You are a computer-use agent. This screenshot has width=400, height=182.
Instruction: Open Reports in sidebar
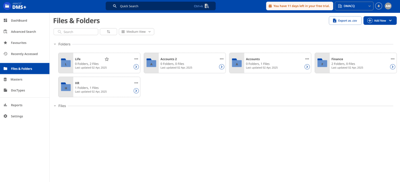25,105
